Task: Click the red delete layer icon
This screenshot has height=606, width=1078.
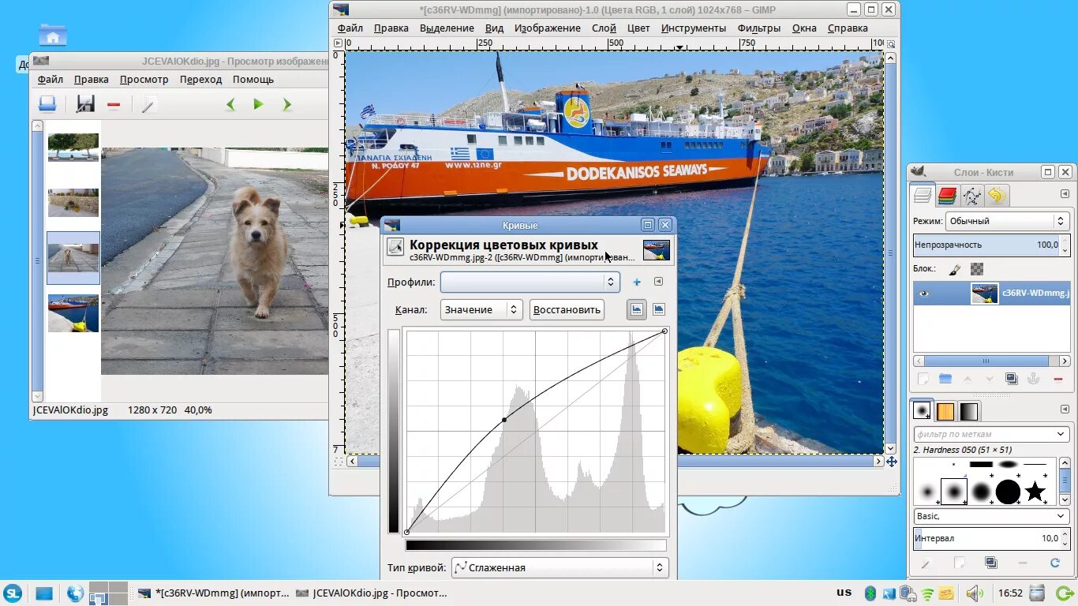Action: pyautogui.click(x=1057, y=380)
